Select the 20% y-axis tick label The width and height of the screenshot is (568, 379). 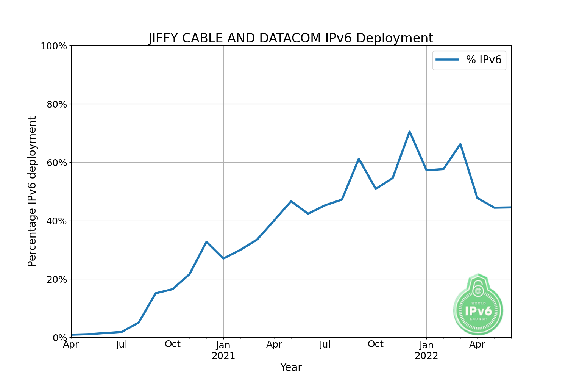[56, 280]
